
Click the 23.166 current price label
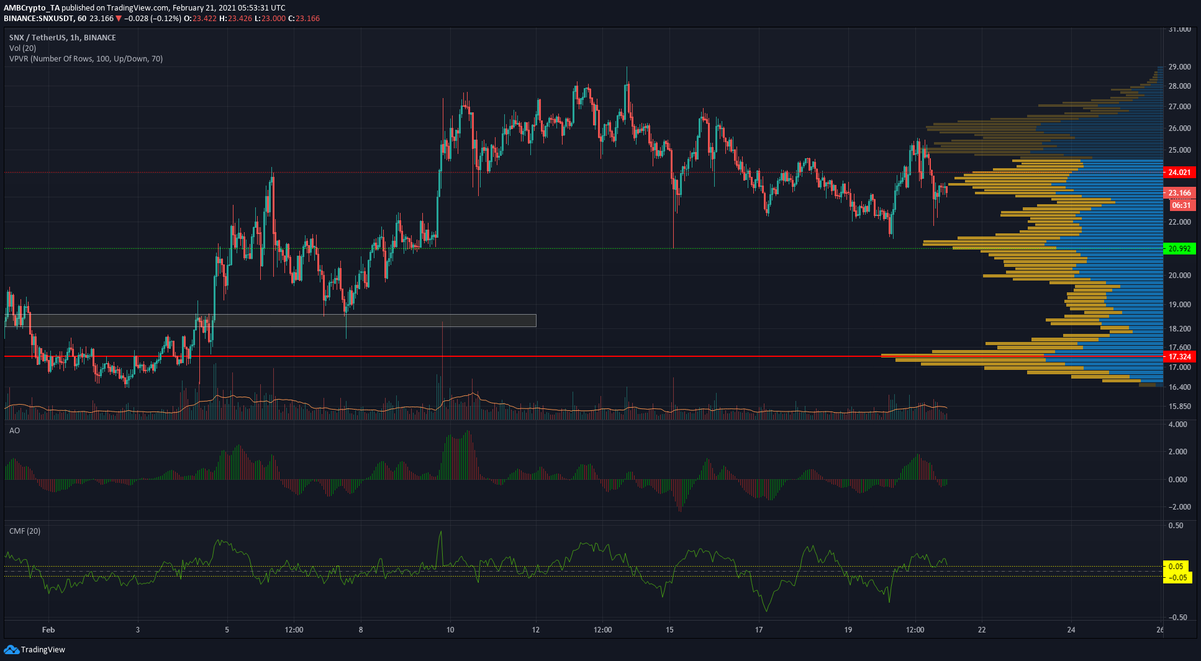click(x=1179, y=192)
